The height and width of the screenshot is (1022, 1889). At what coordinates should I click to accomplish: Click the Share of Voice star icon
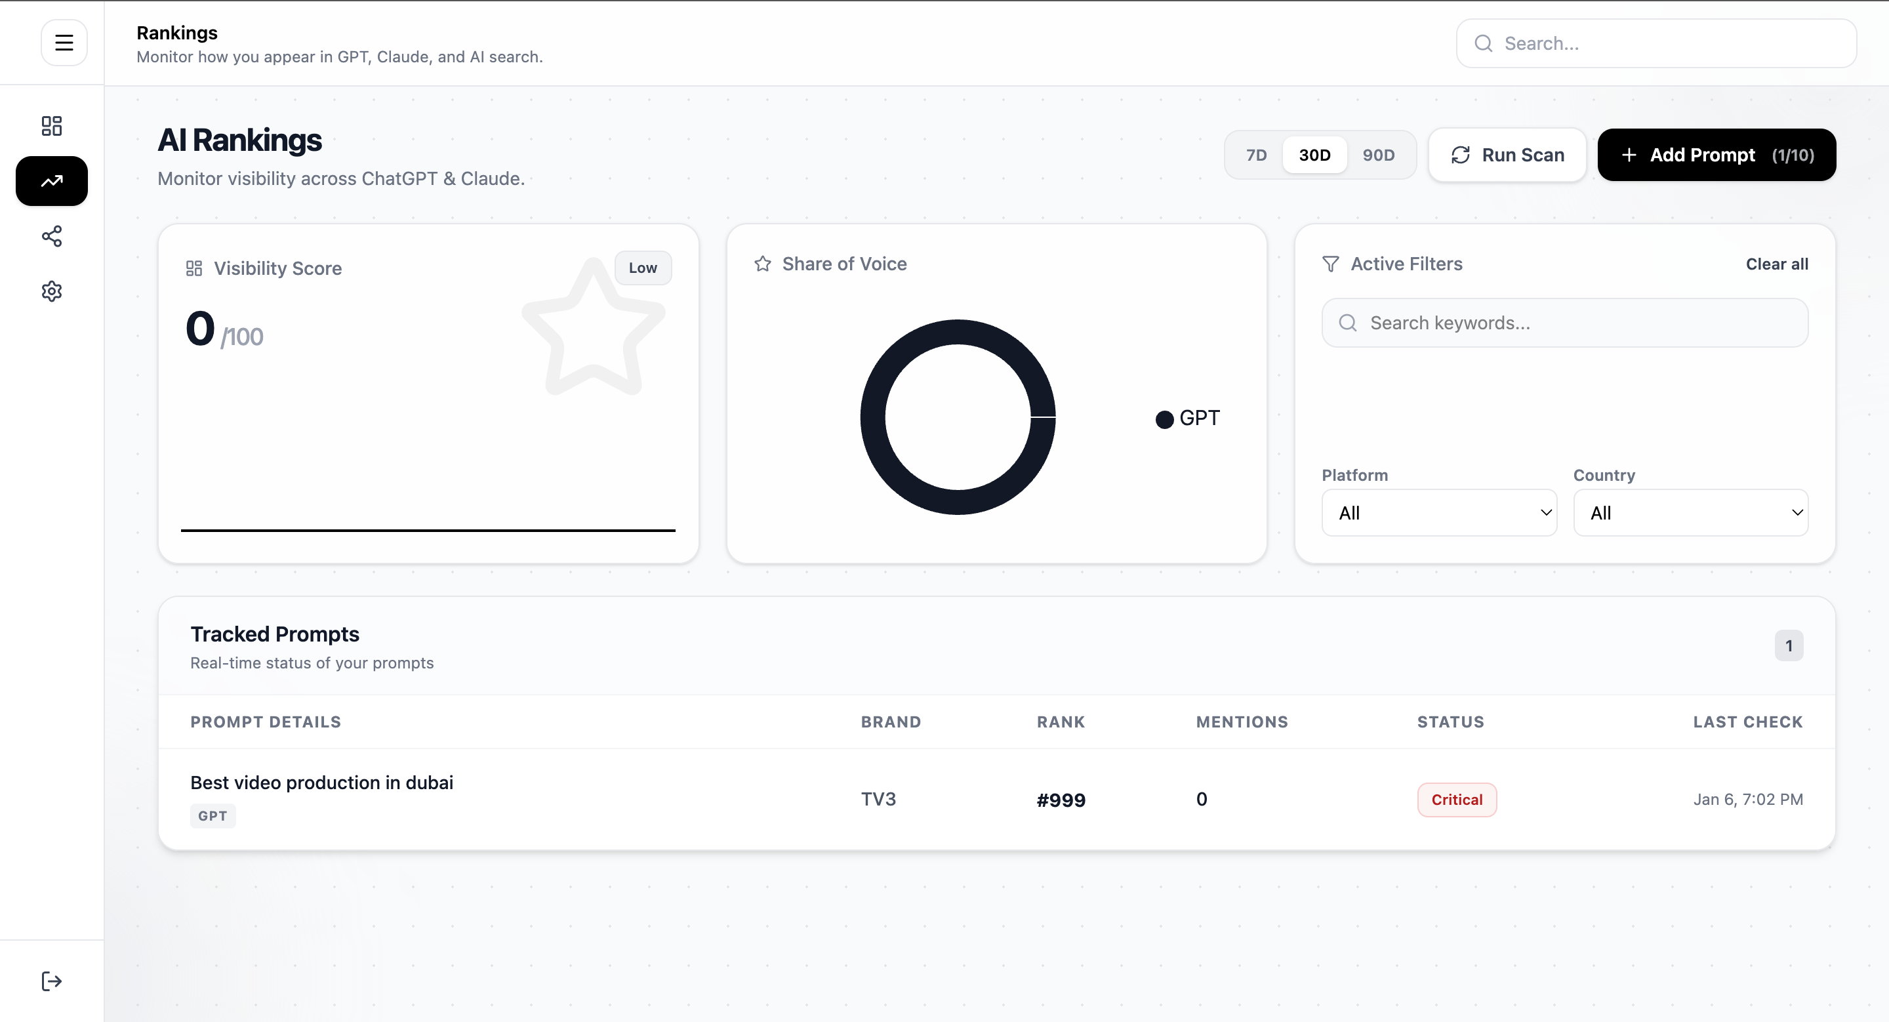tap(763, 264)
